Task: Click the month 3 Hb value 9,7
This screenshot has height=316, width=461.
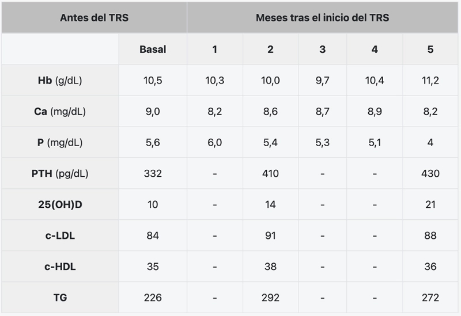Action: pos(323,81)
